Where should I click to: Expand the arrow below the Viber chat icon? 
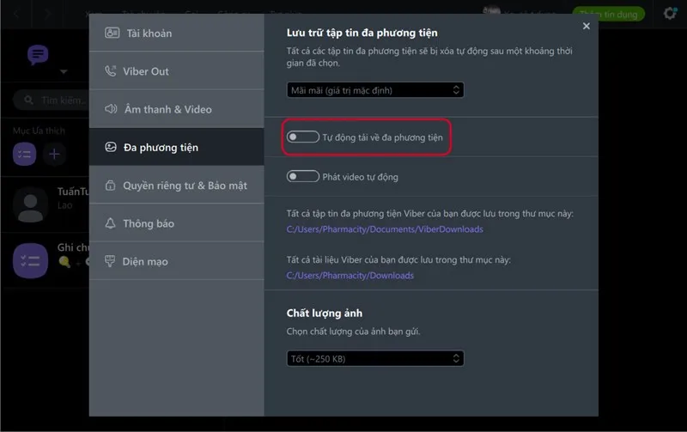64,72
